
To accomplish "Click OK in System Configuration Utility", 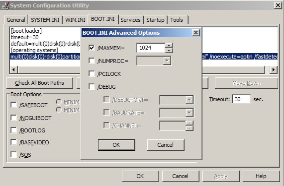I will [140, 176].
